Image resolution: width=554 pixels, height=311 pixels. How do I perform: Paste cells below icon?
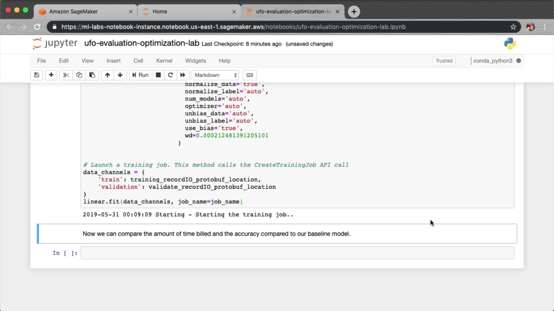(x=92, y=75)
